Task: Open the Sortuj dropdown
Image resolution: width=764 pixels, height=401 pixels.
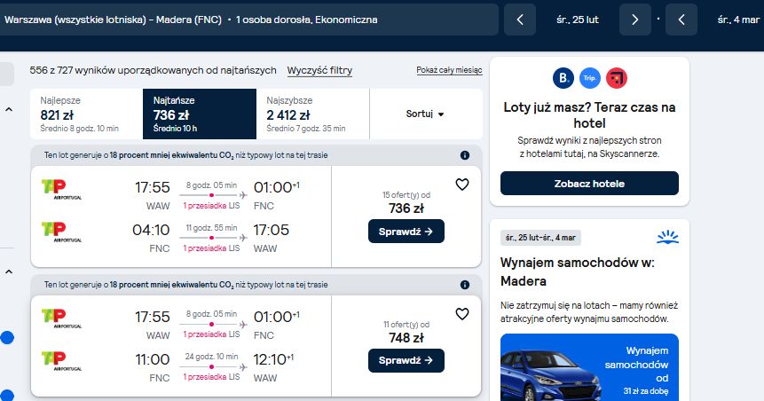Action: click(x=425, y=114)
